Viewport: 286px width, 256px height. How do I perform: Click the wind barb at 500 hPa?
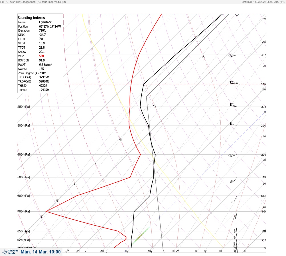point(234,180)
